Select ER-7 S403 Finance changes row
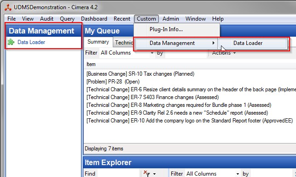This screenshot has height=177, width=296. (152, 97)
